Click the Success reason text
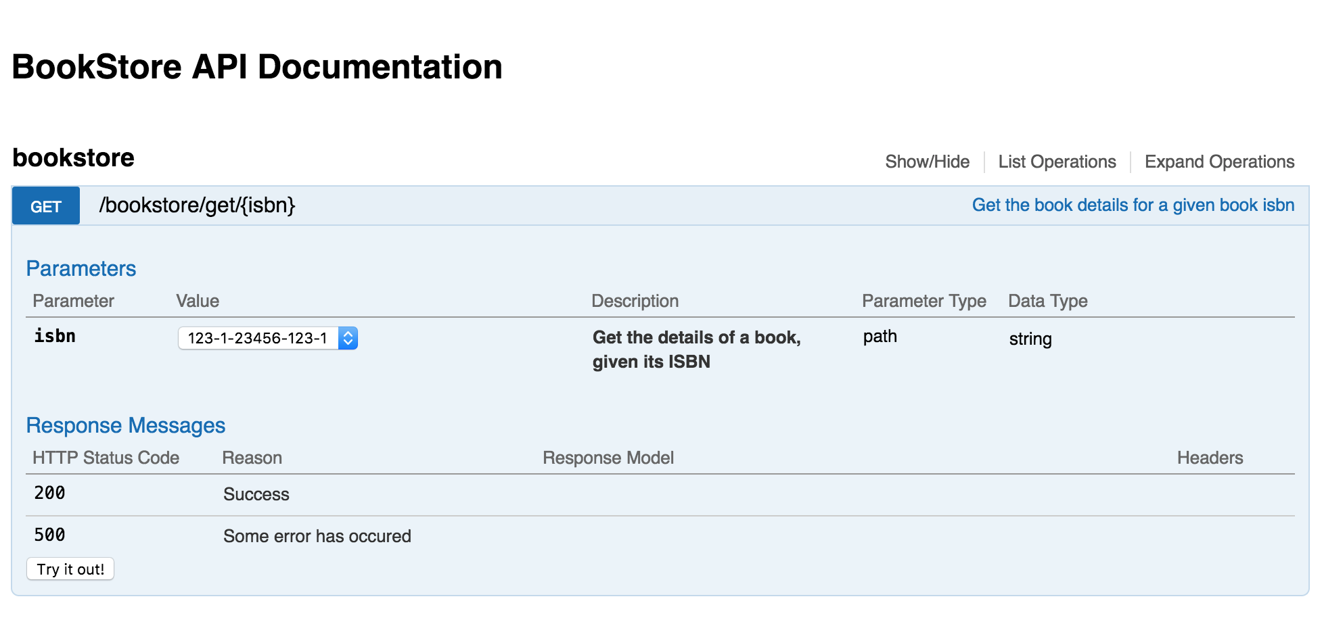1322x626 pixels. (256, 494)
